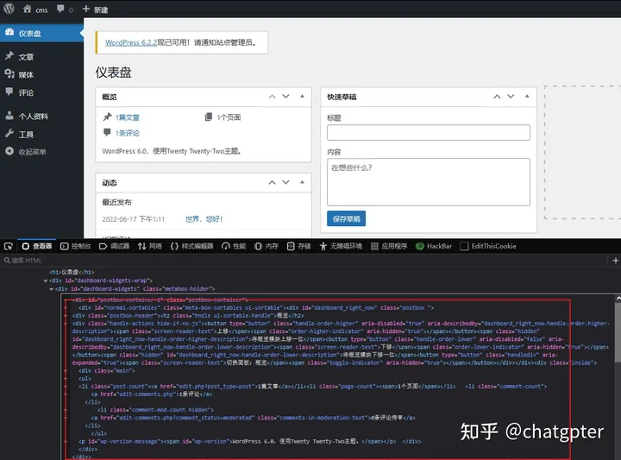Open 文章 posts menu item

tap(26, 57)
